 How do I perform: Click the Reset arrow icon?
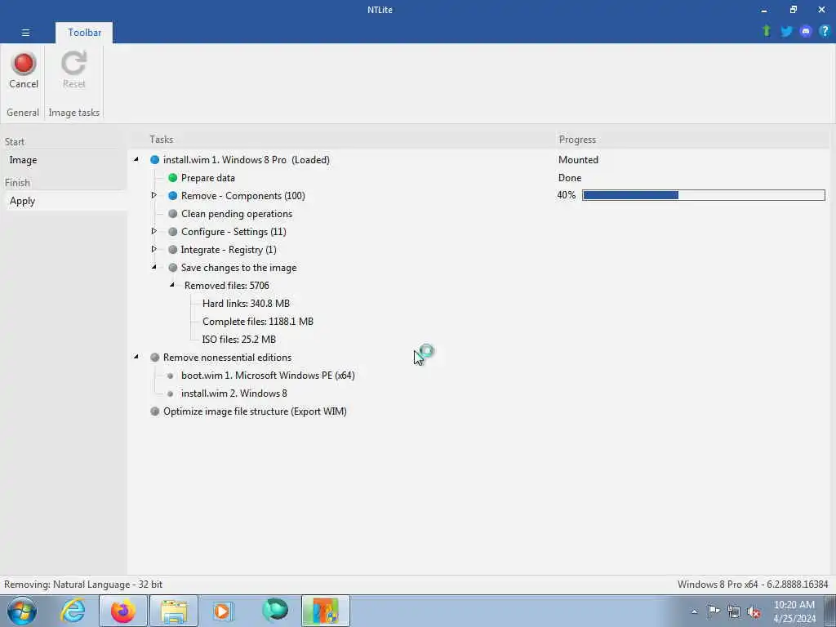point(73,64)
